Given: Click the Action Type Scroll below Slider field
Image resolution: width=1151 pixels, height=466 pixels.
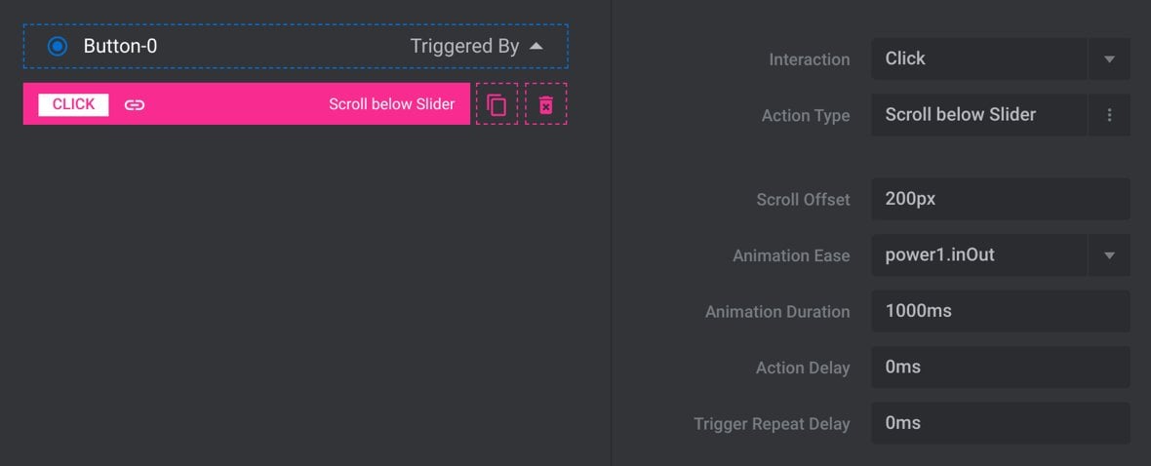Looking at the screenshot, I should [x=978, y=115].
